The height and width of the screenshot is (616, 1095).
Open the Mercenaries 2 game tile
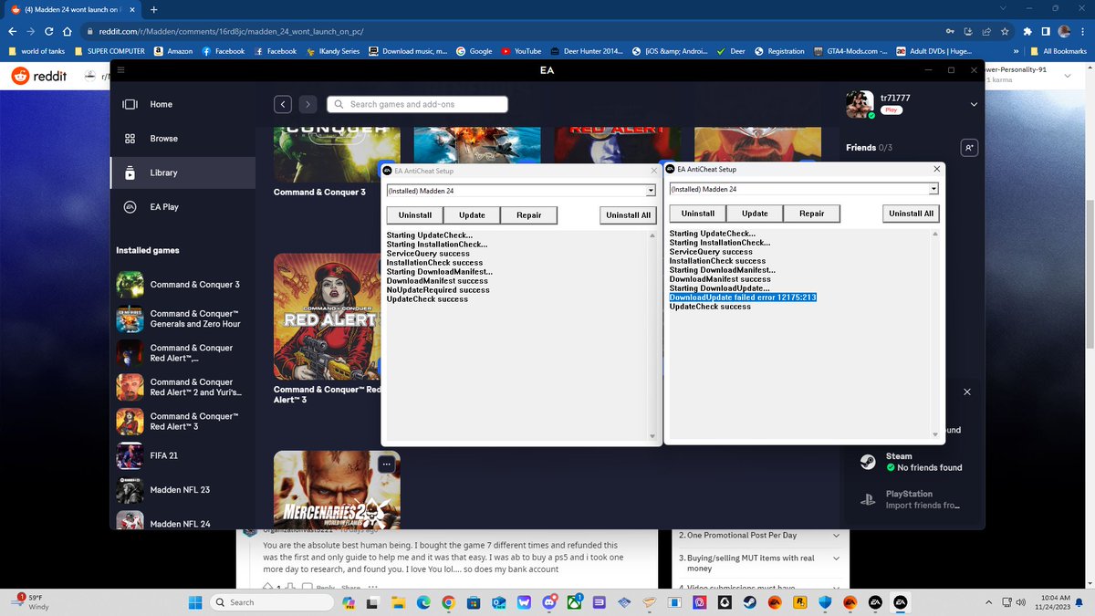click(337, 490)
